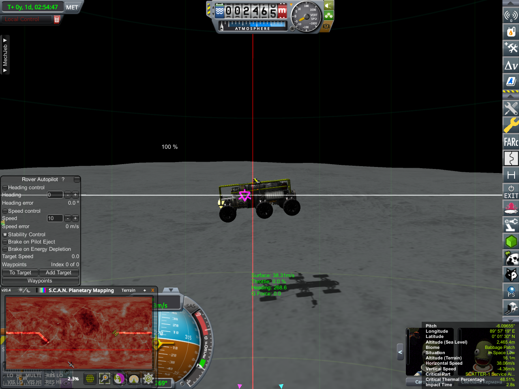Click the Local Control status label

coord(22,19)
